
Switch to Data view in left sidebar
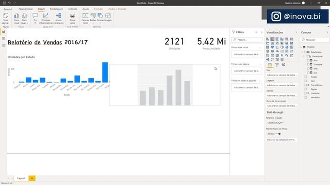pos(4,39)
